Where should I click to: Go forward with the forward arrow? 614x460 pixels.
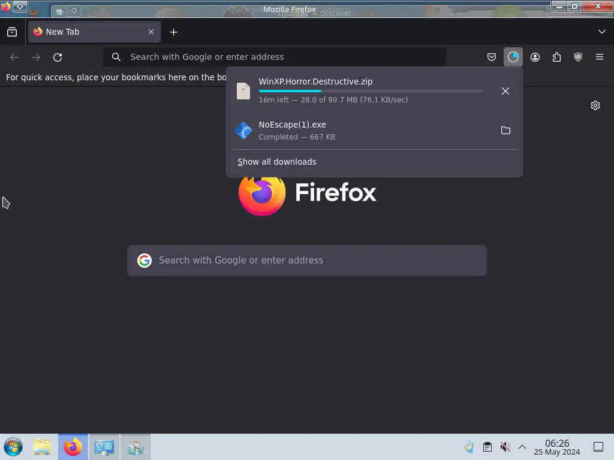pos(36,57)
